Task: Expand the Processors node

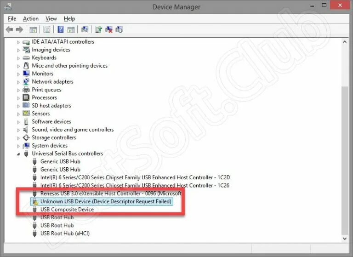Action: point(18,98)
